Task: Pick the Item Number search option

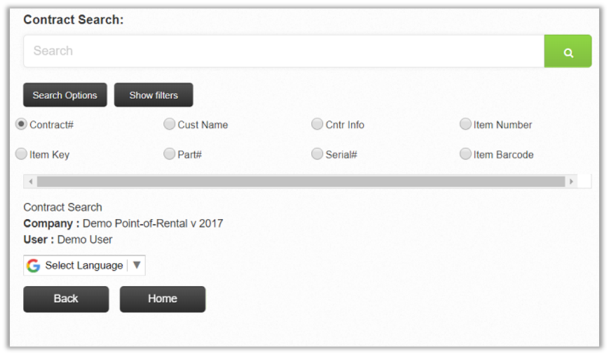Action: coord(465,124)
